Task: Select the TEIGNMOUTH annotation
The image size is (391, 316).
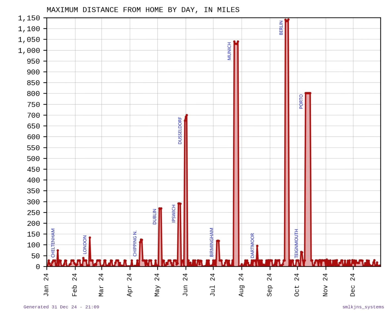Action: pyautogui.click(x=296, y=244)
